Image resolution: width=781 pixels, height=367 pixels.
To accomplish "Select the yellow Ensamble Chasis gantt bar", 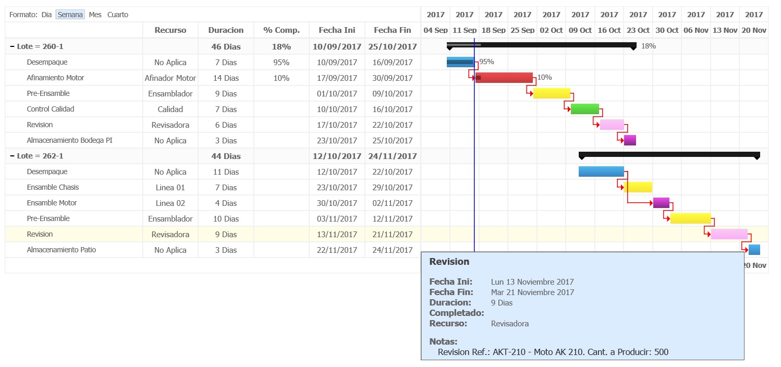I will pos(638,187).
